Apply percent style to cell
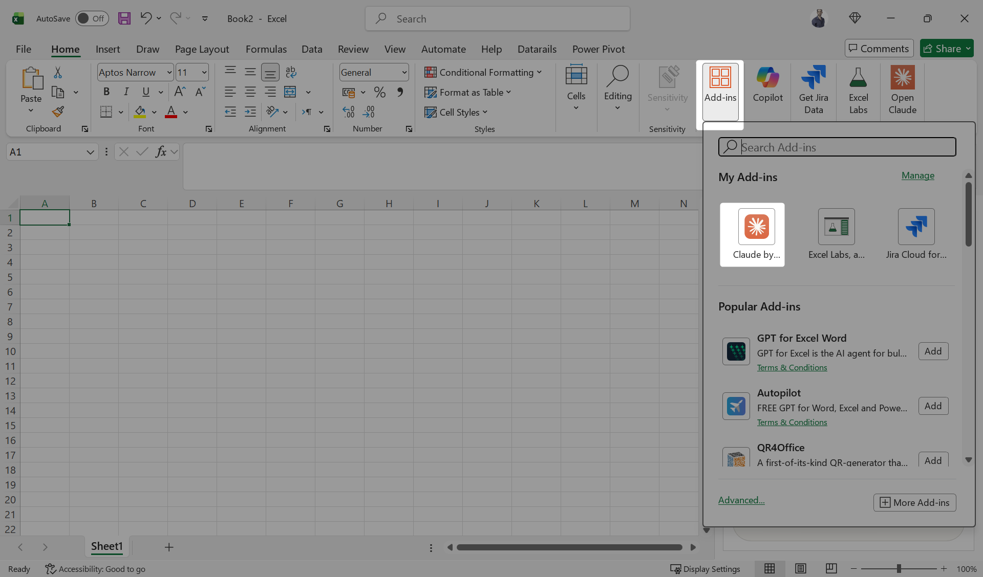 point(379,92)
